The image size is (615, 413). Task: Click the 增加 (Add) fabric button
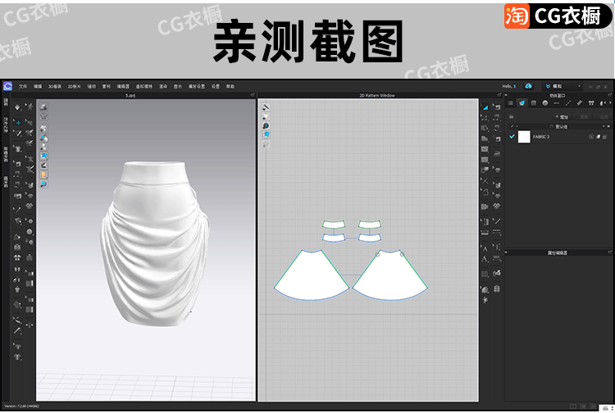pos(561,117)
